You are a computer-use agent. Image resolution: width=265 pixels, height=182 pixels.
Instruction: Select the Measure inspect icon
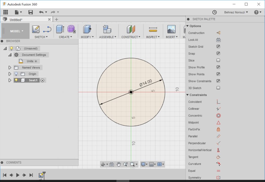tap(153, 30)
